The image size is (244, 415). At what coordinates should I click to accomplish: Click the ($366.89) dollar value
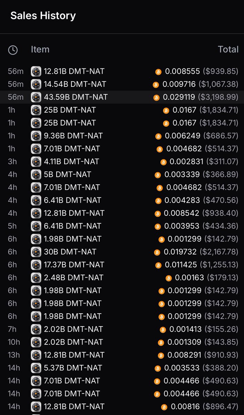click(221, 175)
